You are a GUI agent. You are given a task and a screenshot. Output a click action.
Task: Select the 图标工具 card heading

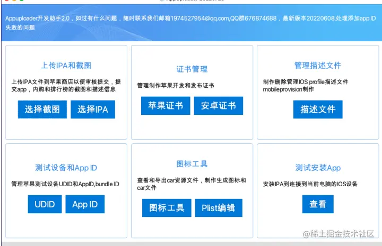point(192,164)
